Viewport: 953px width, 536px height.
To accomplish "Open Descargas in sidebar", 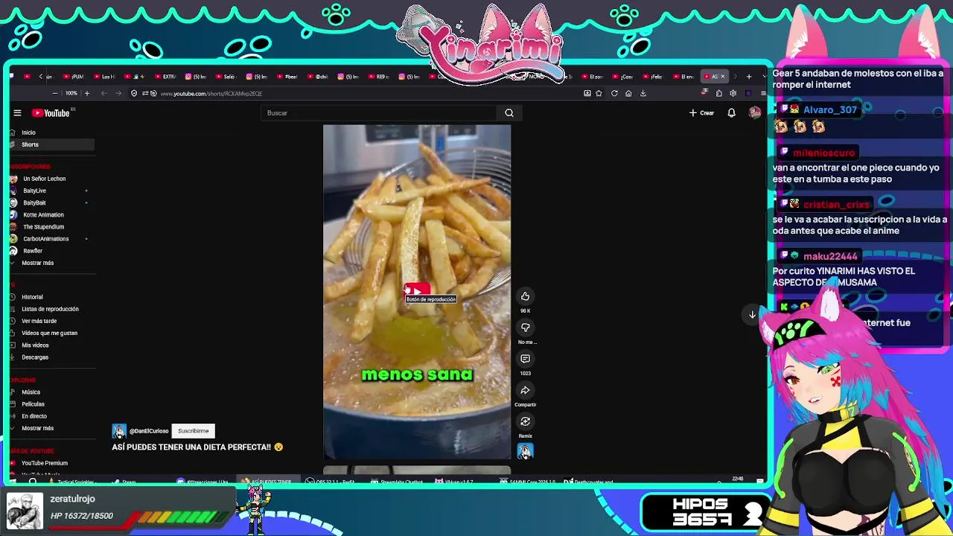I will point(35,357).
